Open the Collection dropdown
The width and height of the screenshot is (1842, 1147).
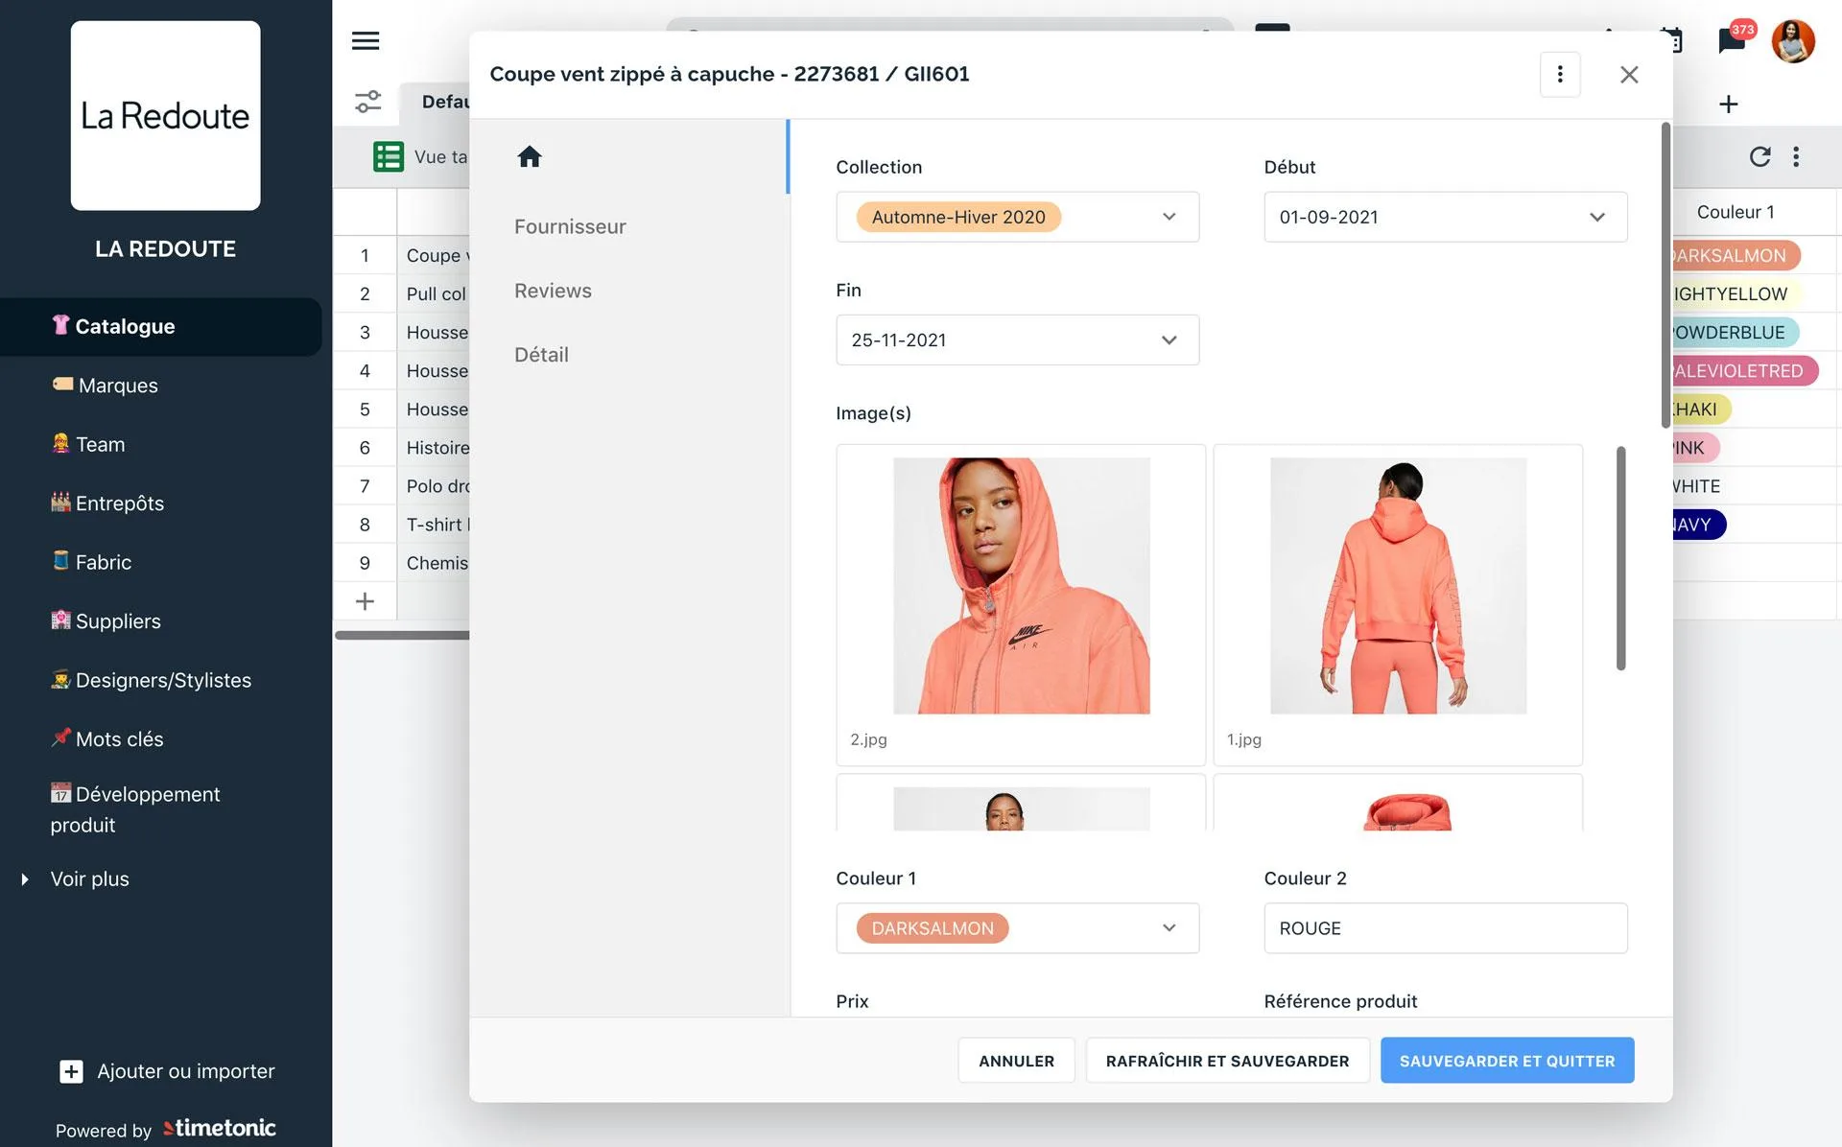(1017, 217)
